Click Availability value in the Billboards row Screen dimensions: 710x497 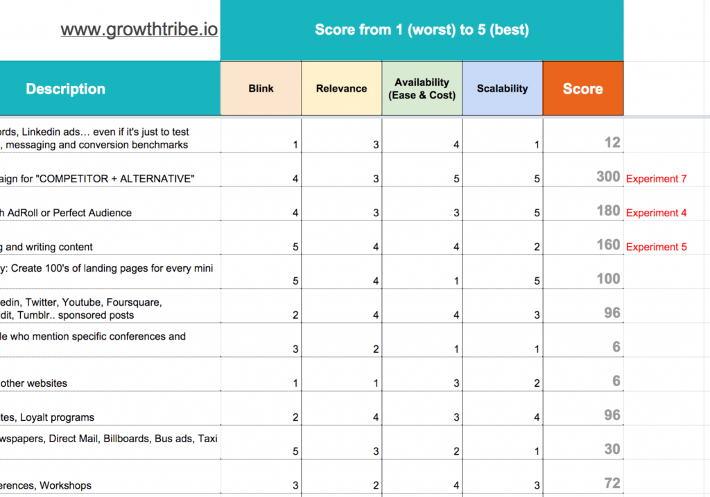click(x=422, y=443)
